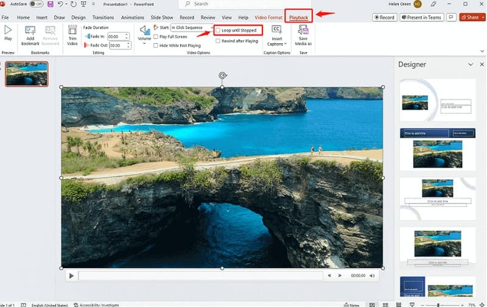Open the Volume control in ribbon
This screenshot has height=307, width=487.
pyautogui.click(x=144, y=35)
